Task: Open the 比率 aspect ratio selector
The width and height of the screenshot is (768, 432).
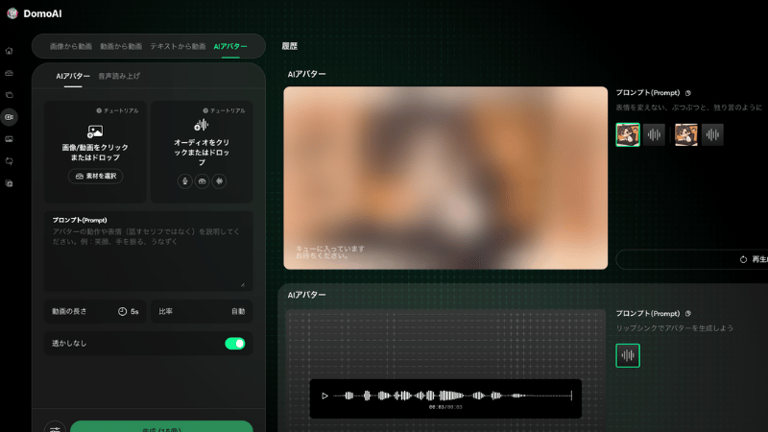Action: [x=202, y=311]
